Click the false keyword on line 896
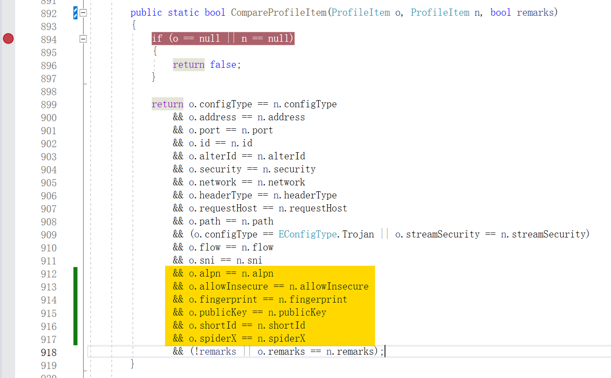Viewport: 611px width, 378px height. coord(223,65)
